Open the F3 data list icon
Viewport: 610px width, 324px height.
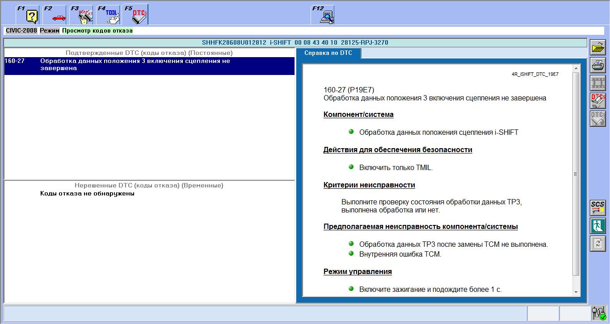coord(82,15)
